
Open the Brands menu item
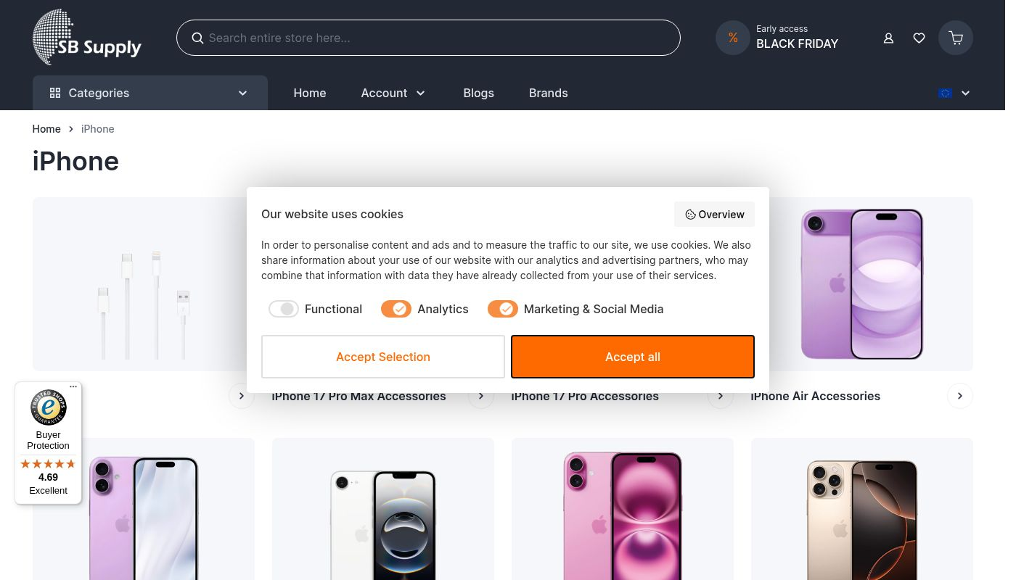pos(548,93)
